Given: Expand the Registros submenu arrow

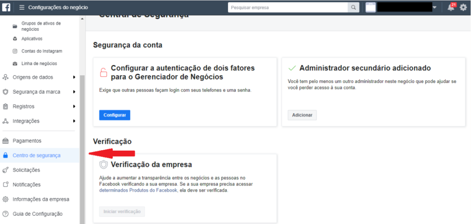Looking at the screenshot, I should [x=74, y=106].
